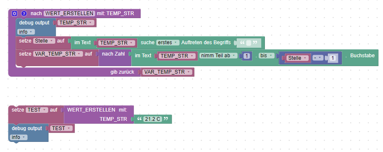Change the minus operator dropdown
Viewport: 383px width, 152px height.
pos(318,58)
